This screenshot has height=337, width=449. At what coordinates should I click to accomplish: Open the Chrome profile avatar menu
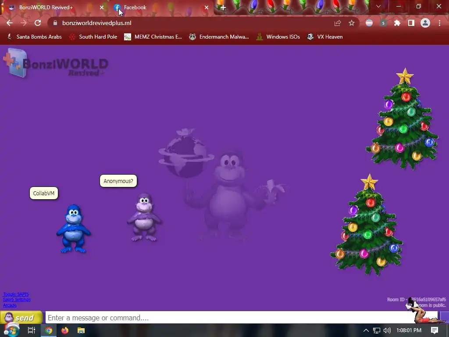point(425,23)
